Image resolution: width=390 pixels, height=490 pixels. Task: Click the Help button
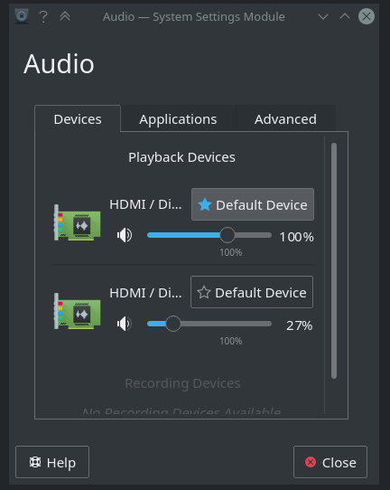[x=52, y=462]
